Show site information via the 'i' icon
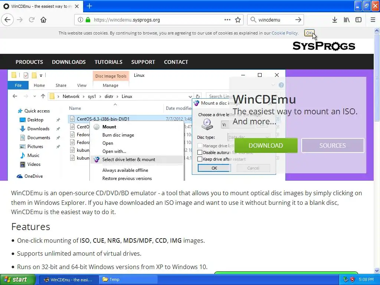The height and width of the screenshot is (285, 380). pyautogui.click(x=80, y=20)
